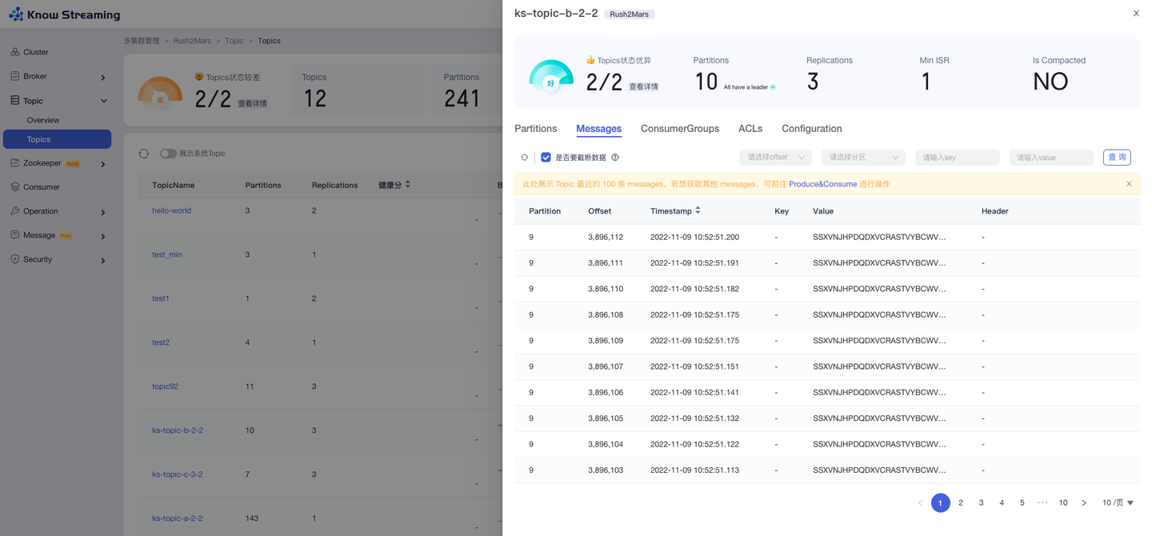Click the refresh icon in topics list

144,154
